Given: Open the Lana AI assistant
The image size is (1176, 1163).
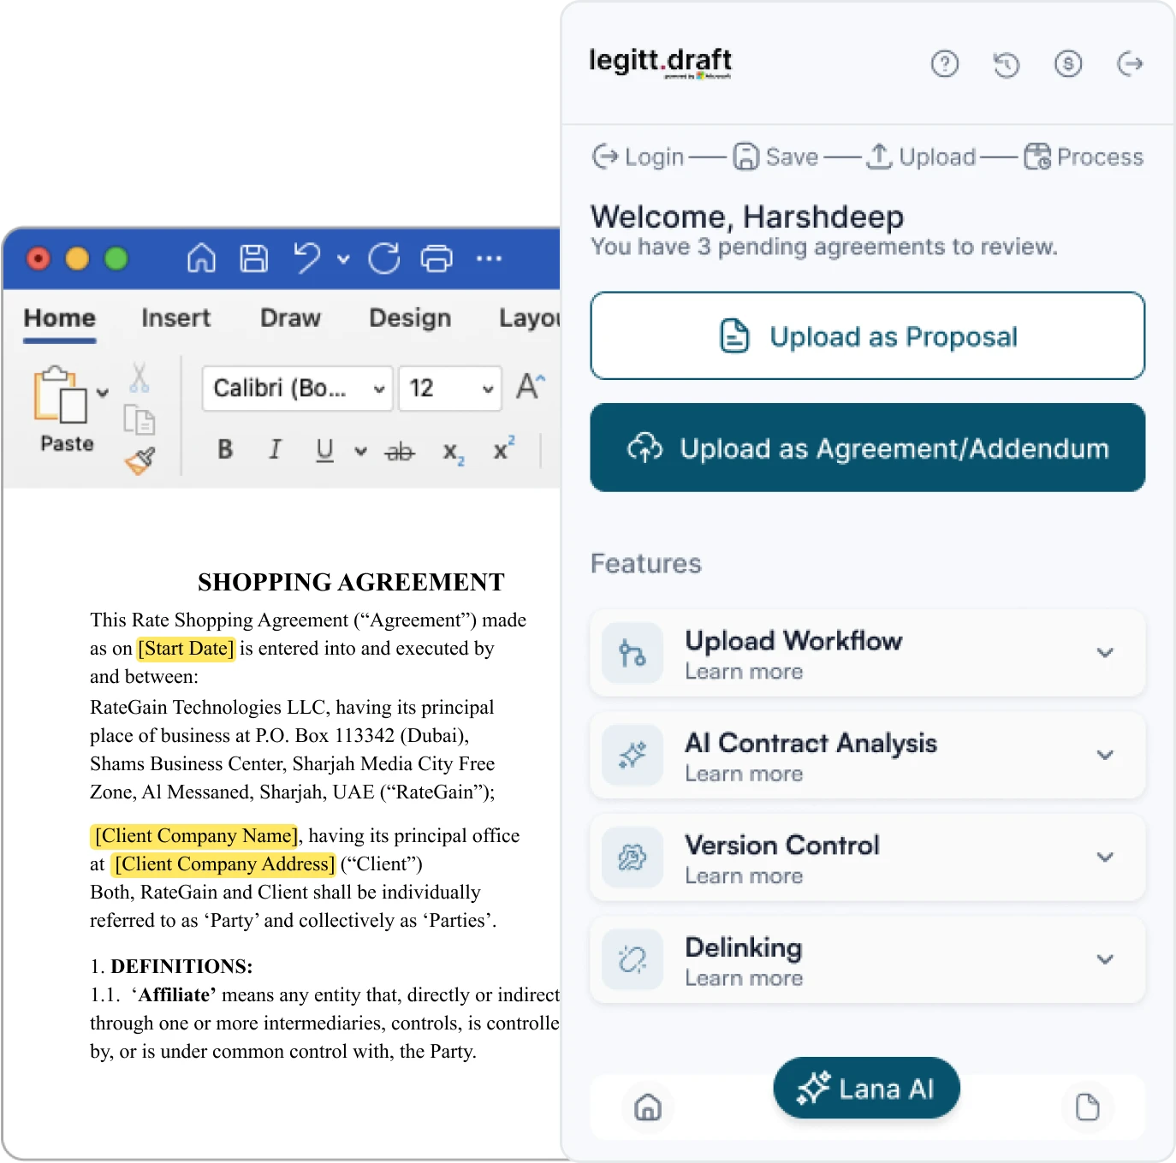Looking at the screenshot, I should coord(865,1089).
